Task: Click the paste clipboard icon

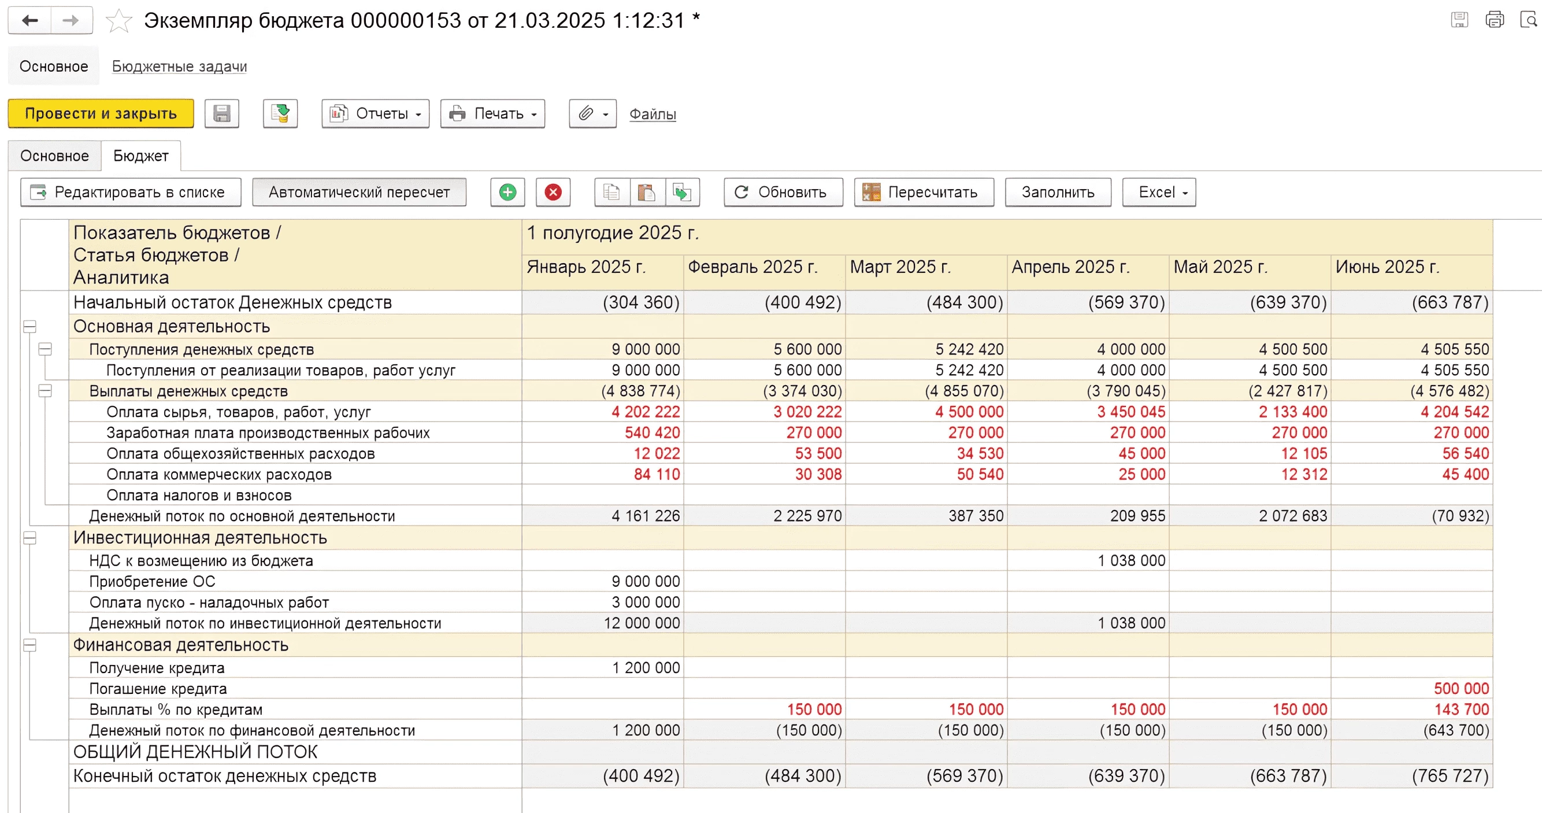Action: tap(647, 192)
